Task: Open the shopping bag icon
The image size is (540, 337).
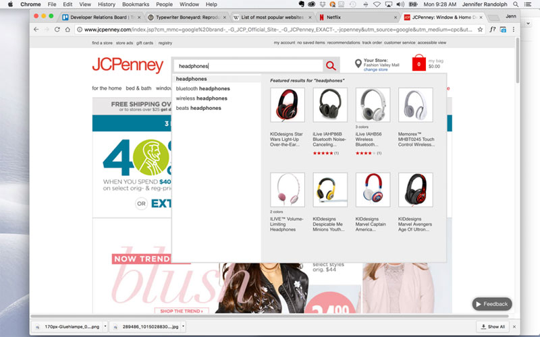Action: click(418, 63)
